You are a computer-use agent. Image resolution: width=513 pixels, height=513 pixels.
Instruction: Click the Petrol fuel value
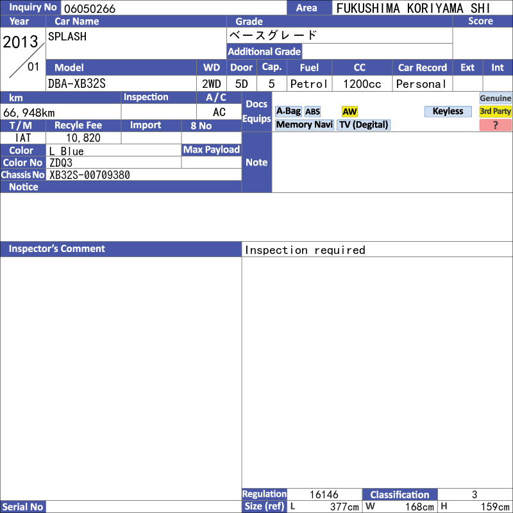click(x=309, y=84)
